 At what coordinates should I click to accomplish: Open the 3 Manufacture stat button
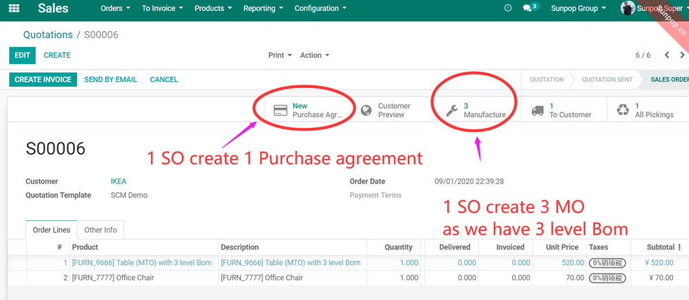tap(478, 110)
